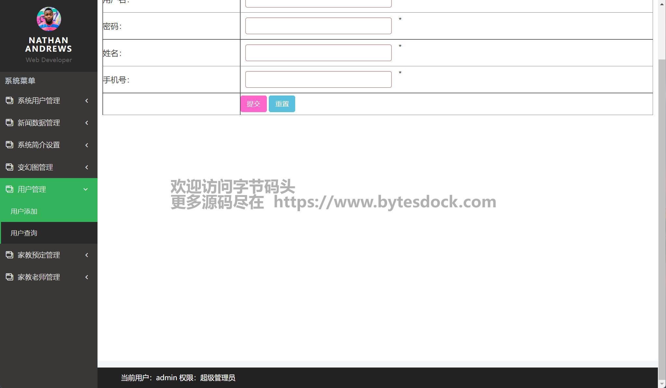Click the icon beside 变幻图管理
The height and width of the screenshot is (388, 666).
coord(9,167)
